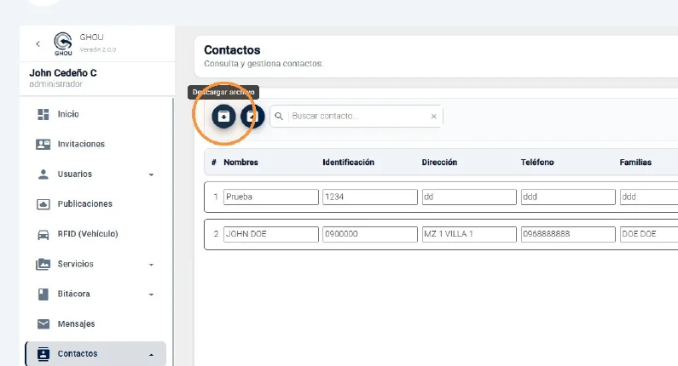Edit the MZ 1 VILLA 1 address field
Viewport: 678px width, 366px height.
(469, 234)
